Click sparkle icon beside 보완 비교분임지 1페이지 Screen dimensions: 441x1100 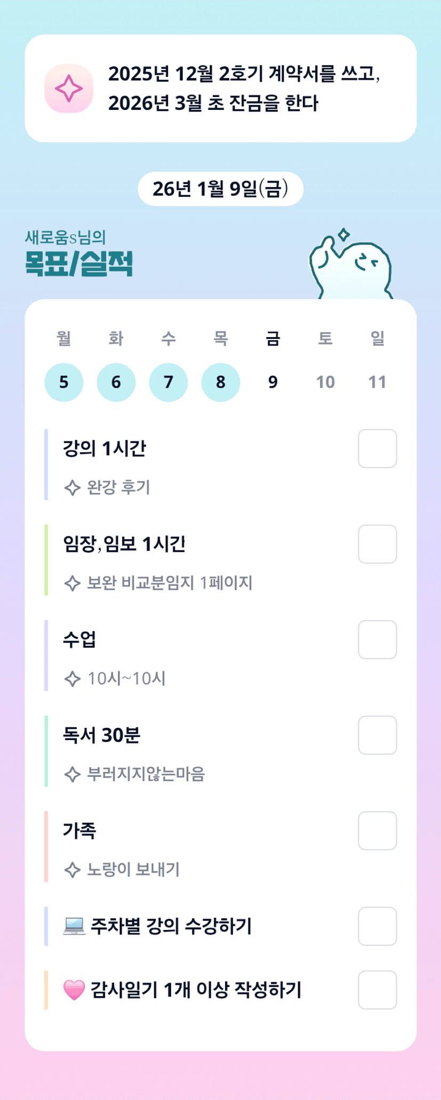point(73,583)
